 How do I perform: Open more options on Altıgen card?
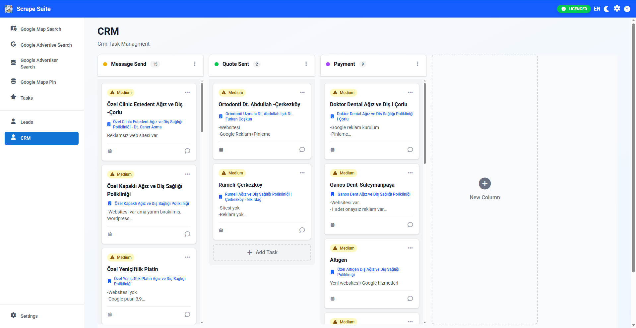pos(410,248)
